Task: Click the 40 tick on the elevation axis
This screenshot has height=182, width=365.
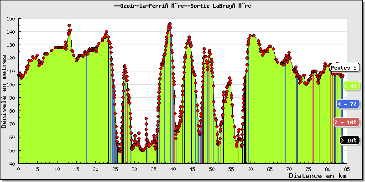Action: click(12, 163)
